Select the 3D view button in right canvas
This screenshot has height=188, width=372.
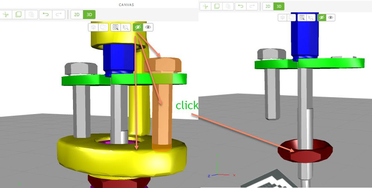(x=279, y=6)
